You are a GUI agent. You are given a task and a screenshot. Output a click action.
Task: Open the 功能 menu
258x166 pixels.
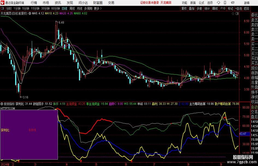pos(185,3)
